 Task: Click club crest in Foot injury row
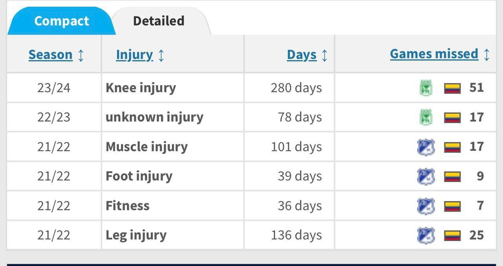point(426,177)
